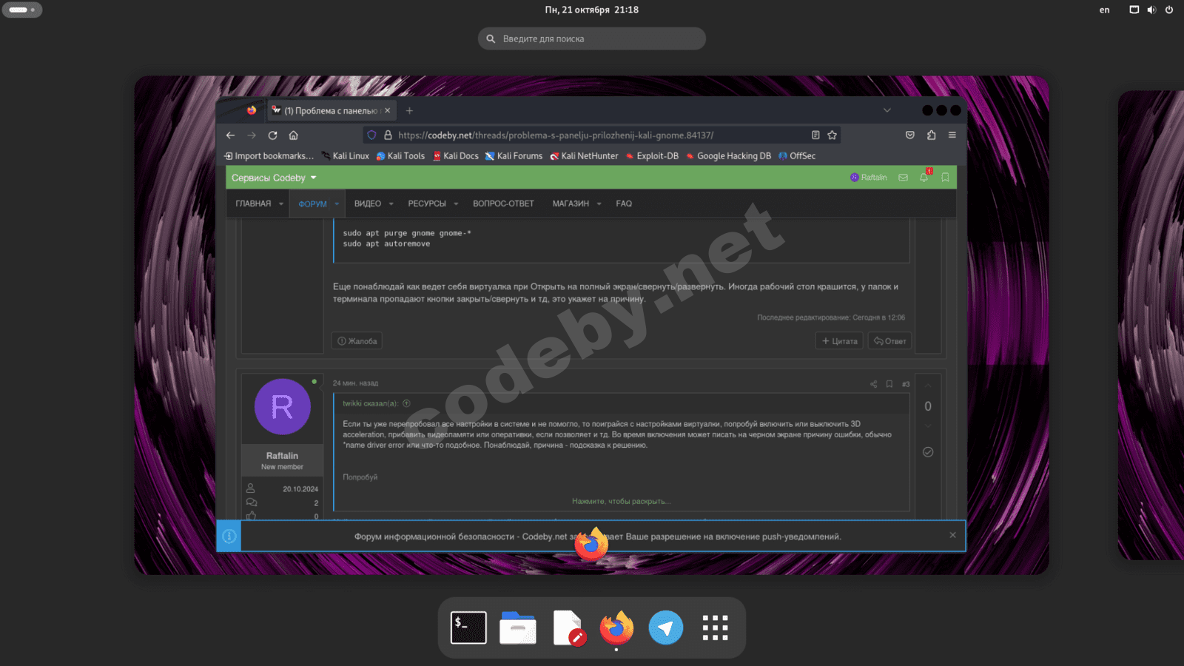
Task: Toggle reader view in the address bar
Action: (815, 135)
